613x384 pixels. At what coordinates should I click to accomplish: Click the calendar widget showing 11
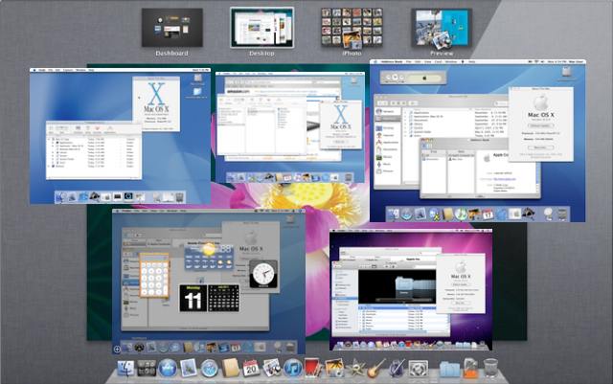coord(193,298)
